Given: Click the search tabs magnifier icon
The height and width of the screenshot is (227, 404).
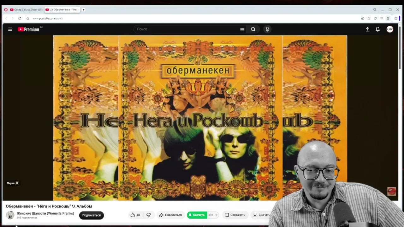Looking at the screenshot, I should 375,10.
